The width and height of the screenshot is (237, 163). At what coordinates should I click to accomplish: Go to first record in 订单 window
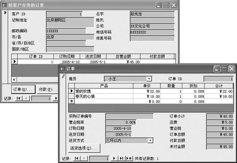point(77,158)
